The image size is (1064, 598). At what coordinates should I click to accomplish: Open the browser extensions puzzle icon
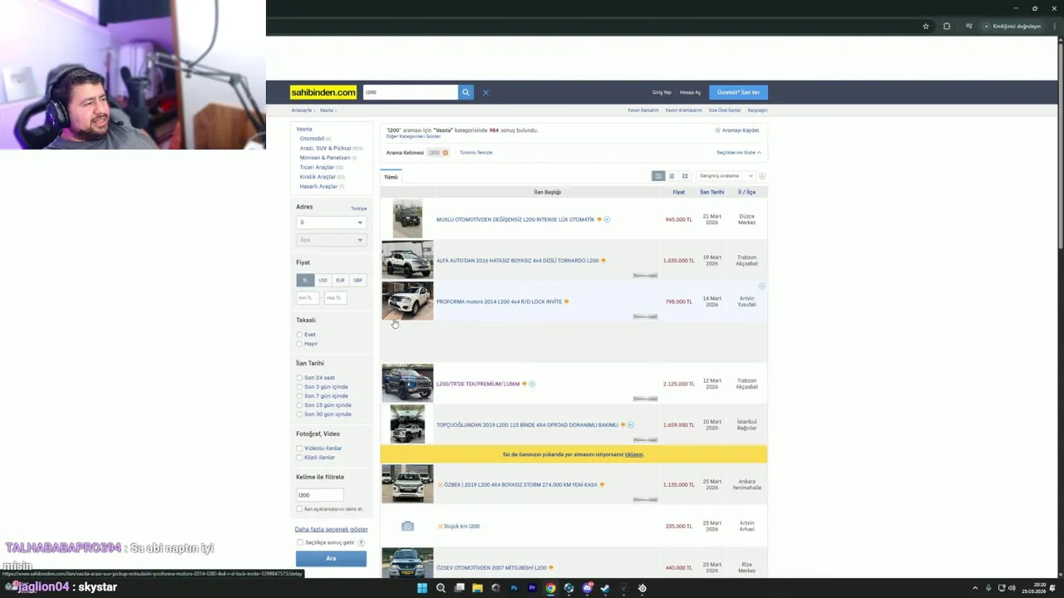947,26
